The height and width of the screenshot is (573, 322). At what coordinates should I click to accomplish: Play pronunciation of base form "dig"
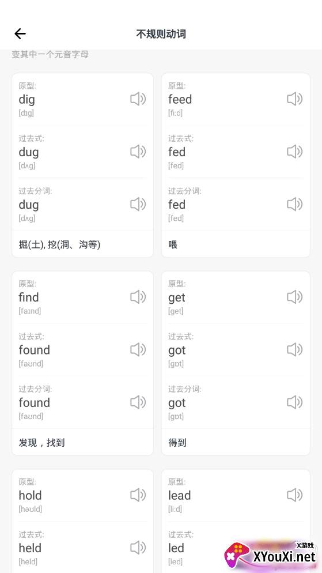(x=138, y=99)
